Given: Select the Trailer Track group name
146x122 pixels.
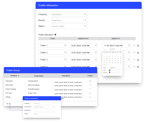Looking at the screenshot, I should tap(32, 93).
